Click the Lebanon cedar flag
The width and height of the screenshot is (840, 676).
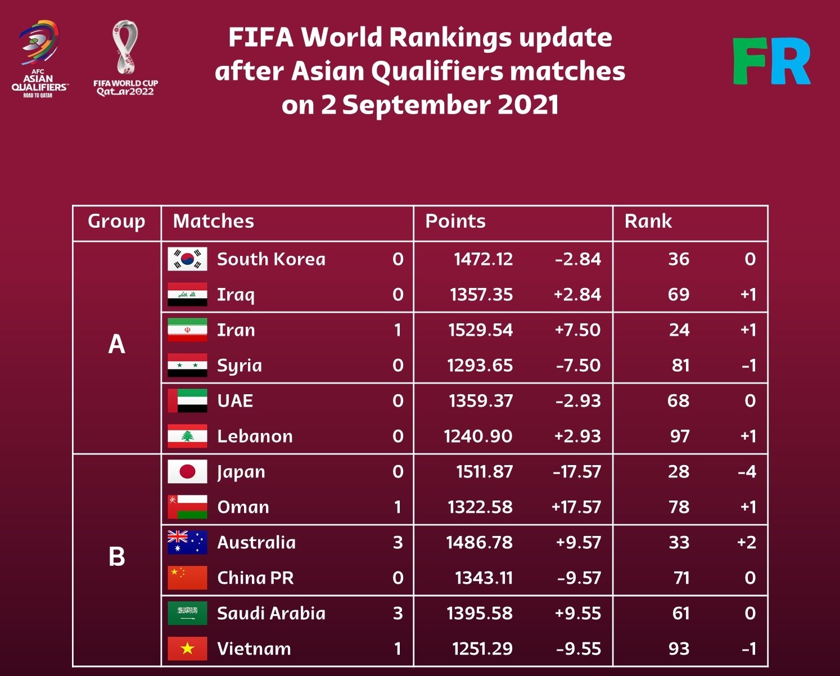coord(187,436)
